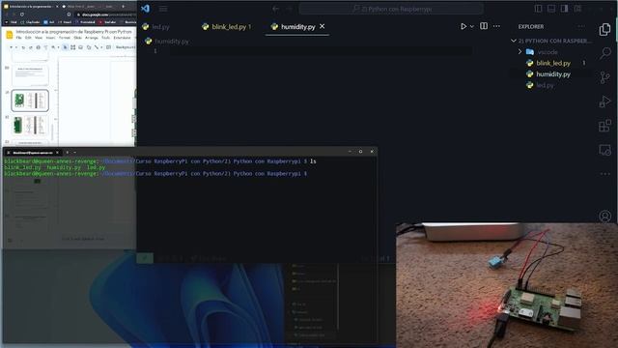The height and width of the screenshot is (348, 618).
Task: Click the Slides Background button
Action: [x=126, y=47]
